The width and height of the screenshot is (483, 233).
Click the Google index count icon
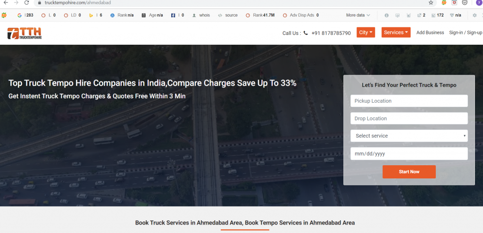pyautogui.click(x=20, y=15)
